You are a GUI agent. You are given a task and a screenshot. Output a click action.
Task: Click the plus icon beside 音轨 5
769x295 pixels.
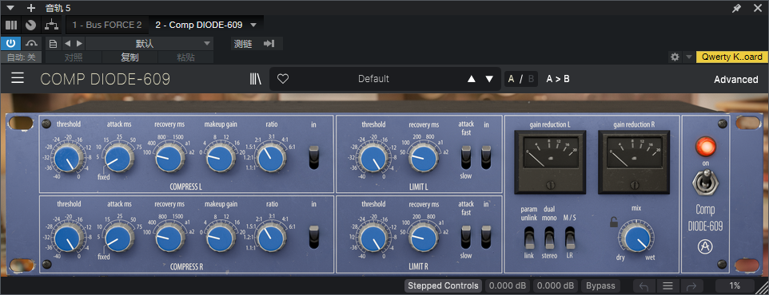[x=31, y=8]
